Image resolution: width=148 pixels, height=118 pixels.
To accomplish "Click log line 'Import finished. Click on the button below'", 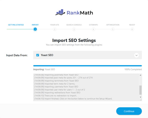I will pos(73,99).
